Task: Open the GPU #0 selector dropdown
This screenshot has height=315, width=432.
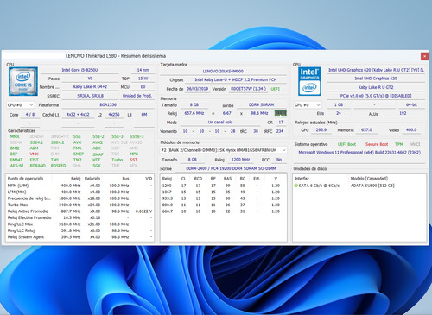Action: [x=308, y=105]
